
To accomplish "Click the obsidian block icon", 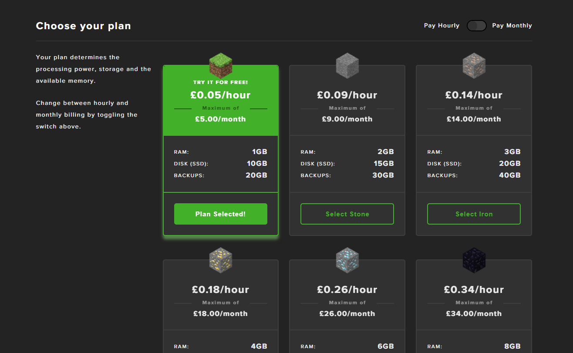I will coord(474,260).
